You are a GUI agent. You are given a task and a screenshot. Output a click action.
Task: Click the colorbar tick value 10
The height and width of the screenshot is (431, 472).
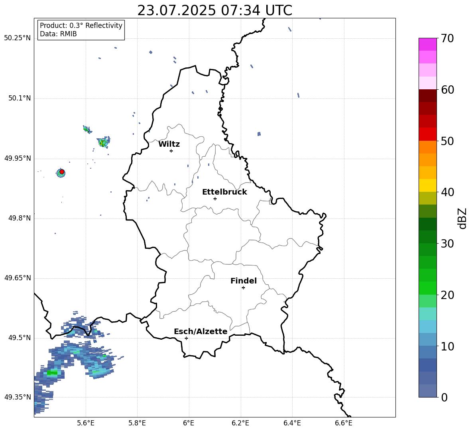(x=447, y=346)
